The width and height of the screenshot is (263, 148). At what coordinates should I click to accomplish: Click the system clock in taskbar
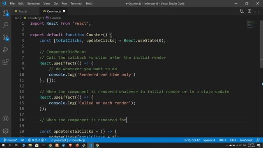pyautogui.click(x=251, y=145)
